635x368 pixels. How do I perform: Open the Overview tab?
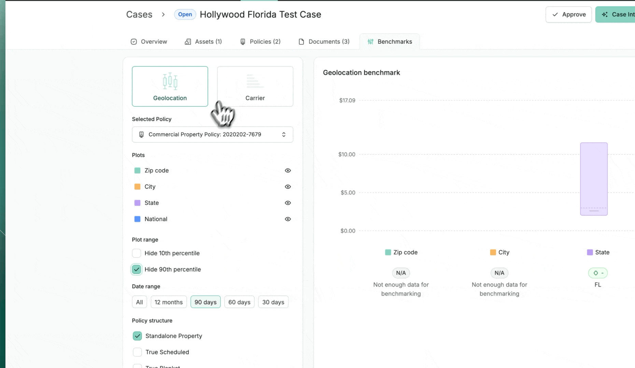click(149, 42)
